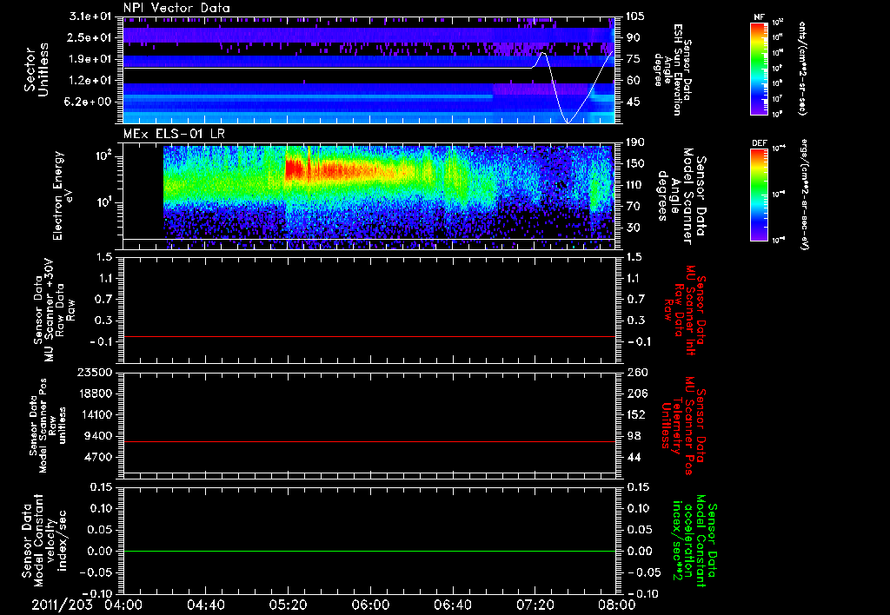Select the "MEx ELS-01 LR" panel title
Image resolution: width=890 pixels, height=615 pixels.
(174, 134)
